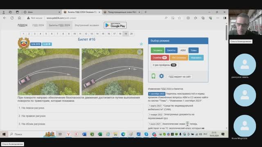Screen dimensions: 262x147
Task: Open ПДД24 site home link
Action: pyautogui.click(x=23, y=25)
